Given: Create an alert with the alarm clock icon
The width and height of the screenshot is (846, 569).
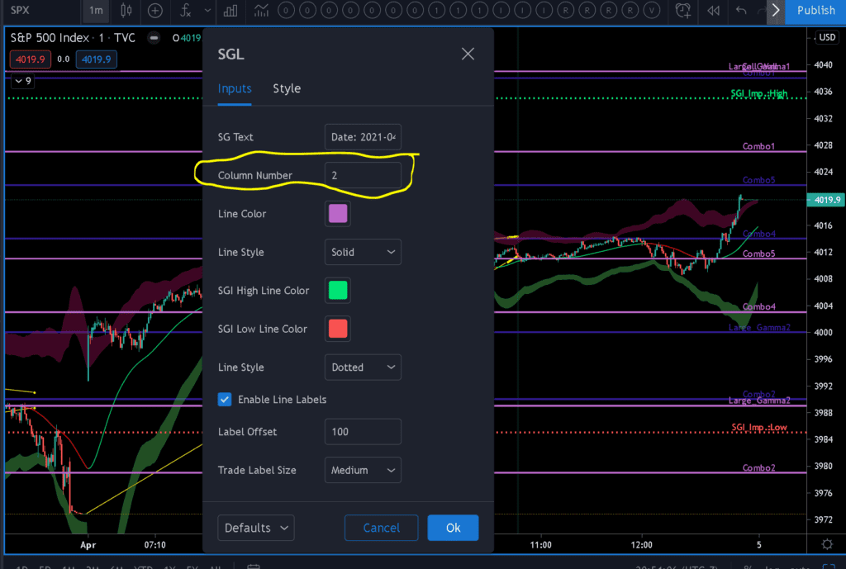Looking at the screenshot, I should [683, 11].
